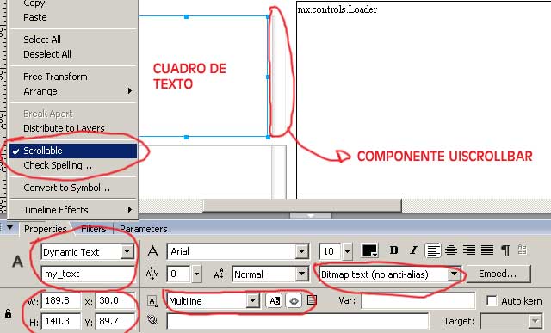This screenshot has height=333, width=551.
Task: Click the text box top-center handle
Action: point(186,16)
